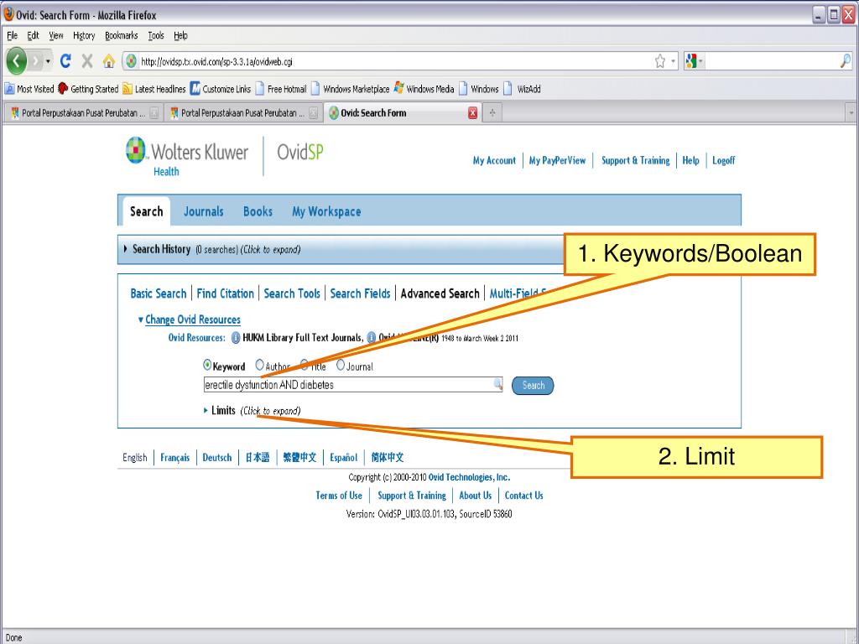Open the File menu
Viewport: 859px width, 644px height.
(12, 35)
